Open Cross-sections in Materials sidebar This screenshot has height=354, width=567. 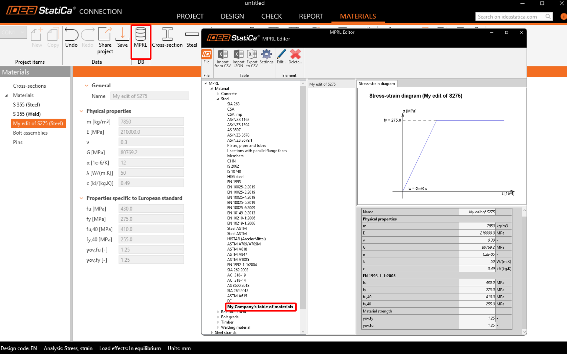[x=30, y=86]
